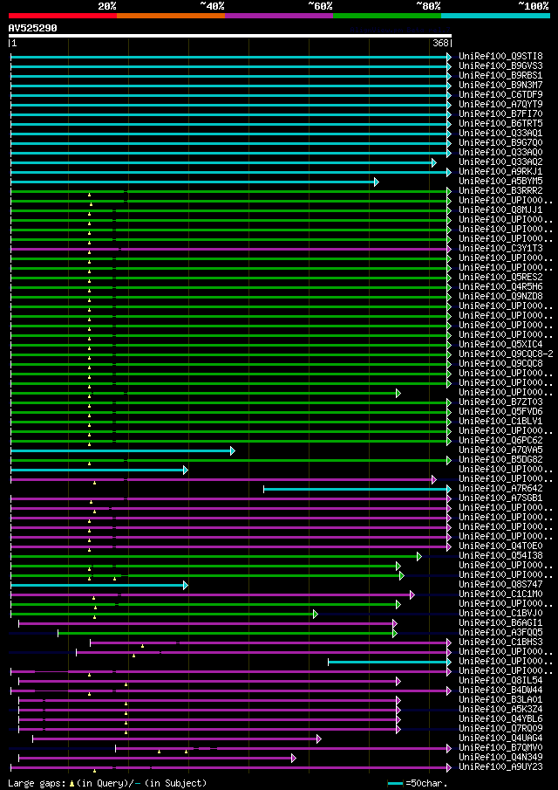Click the purple alignment bar for UniRef100_C3Y1T3
The height and width of the screenshot is (790, 558).
click(229, 249)
